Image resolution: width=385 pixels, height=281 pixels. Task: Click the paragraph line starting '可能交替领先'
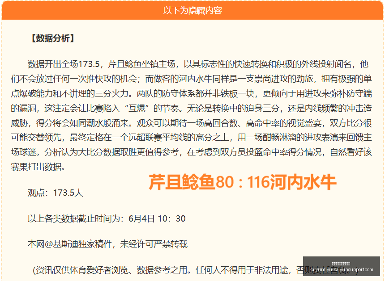click(191, 138)
